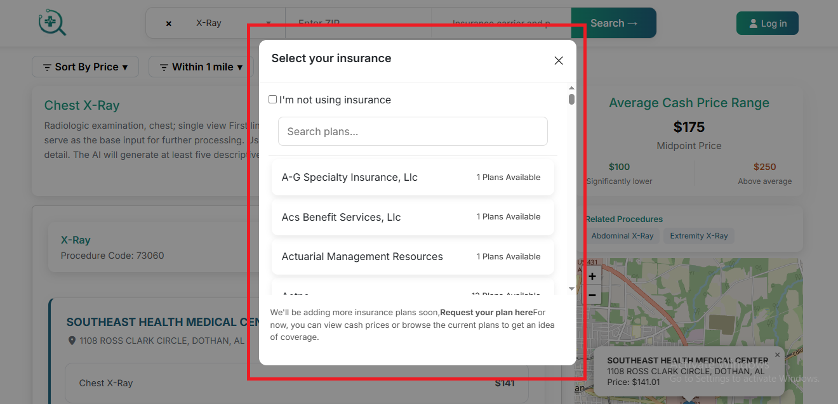Zoom in on the map
This screenshot has height=404, width=838.
coord(592,277)
